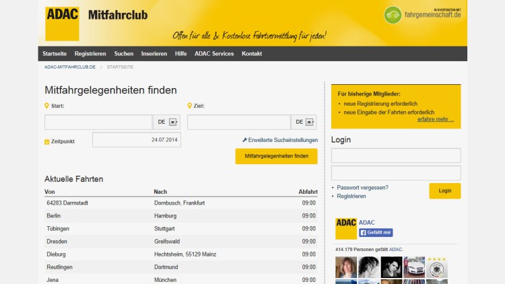505x284 pixels.
Task: Click the wrench icon for advanced search
Action: (x=244, y=140)
